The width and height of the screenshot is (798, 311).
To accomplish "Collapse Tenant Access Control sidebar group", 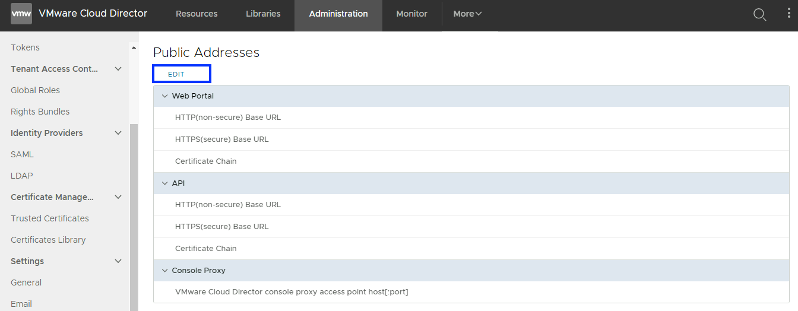I will pyautogui.click(x=118, y=69).
